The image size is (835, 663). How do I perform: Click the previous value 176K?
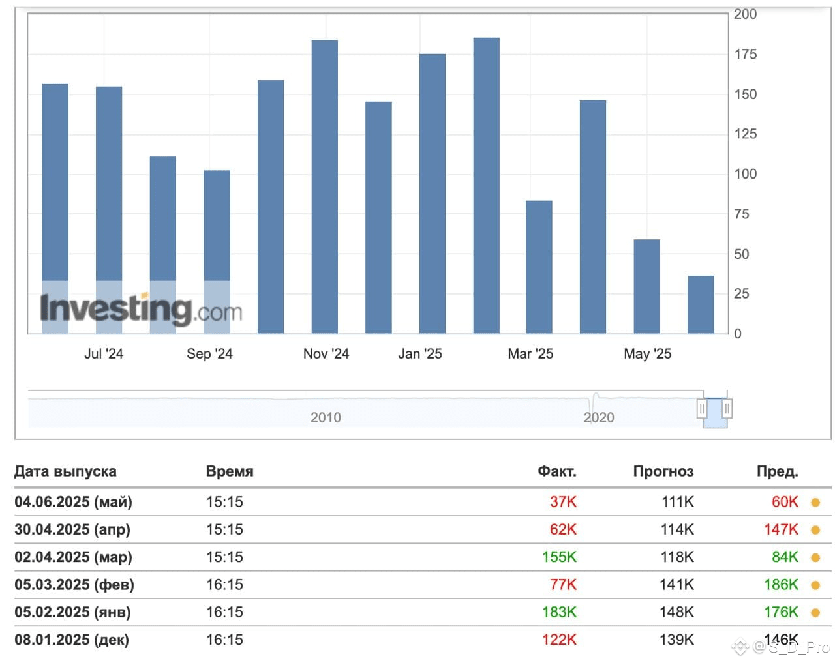(781, 612)
